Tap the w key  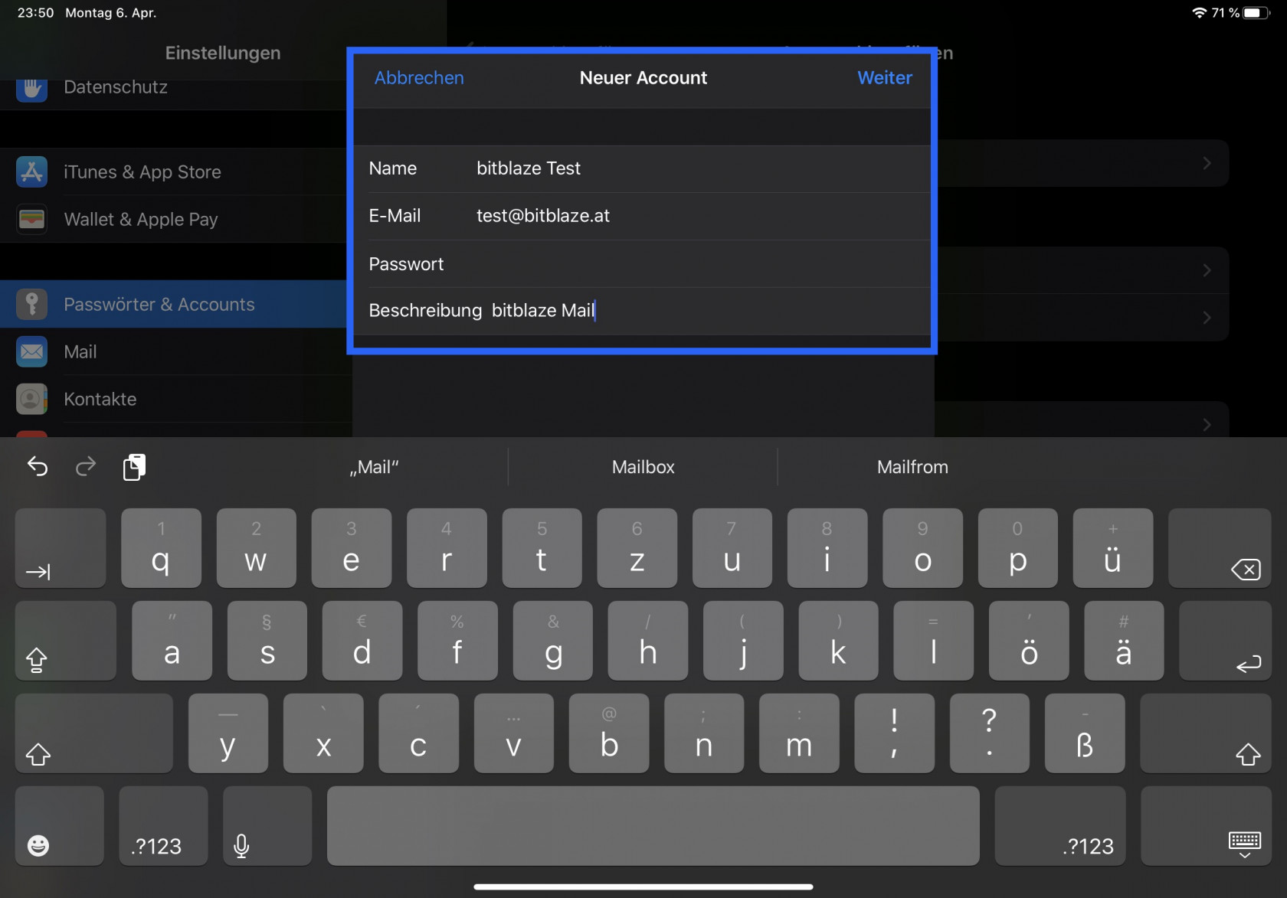(256, 548)
